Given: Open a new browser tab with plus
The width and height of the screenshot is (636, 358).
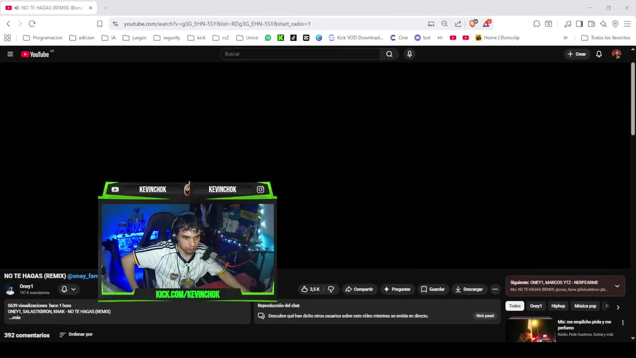Looking at the screenshot, I should tap(105, 8).
